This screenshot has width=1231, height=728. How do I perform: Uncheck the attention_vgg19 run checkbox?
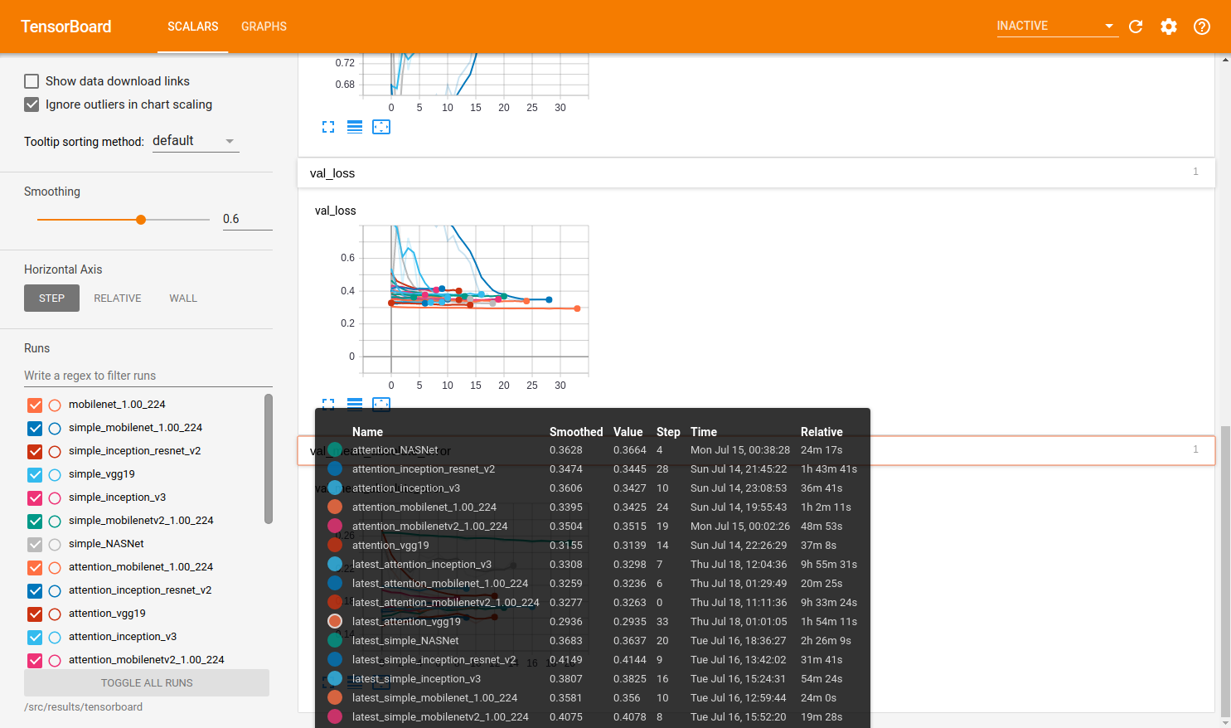[35, 614]
